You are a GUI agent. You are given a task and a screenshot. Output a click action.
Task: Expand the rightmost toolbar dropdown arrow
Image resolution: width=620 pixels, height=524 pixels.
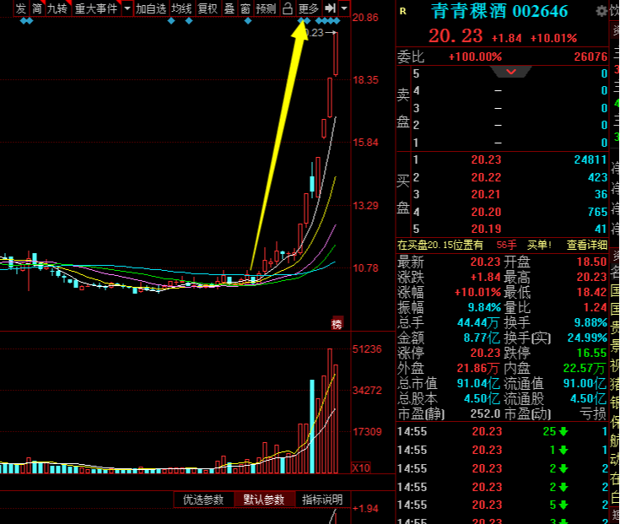point(344,8)
